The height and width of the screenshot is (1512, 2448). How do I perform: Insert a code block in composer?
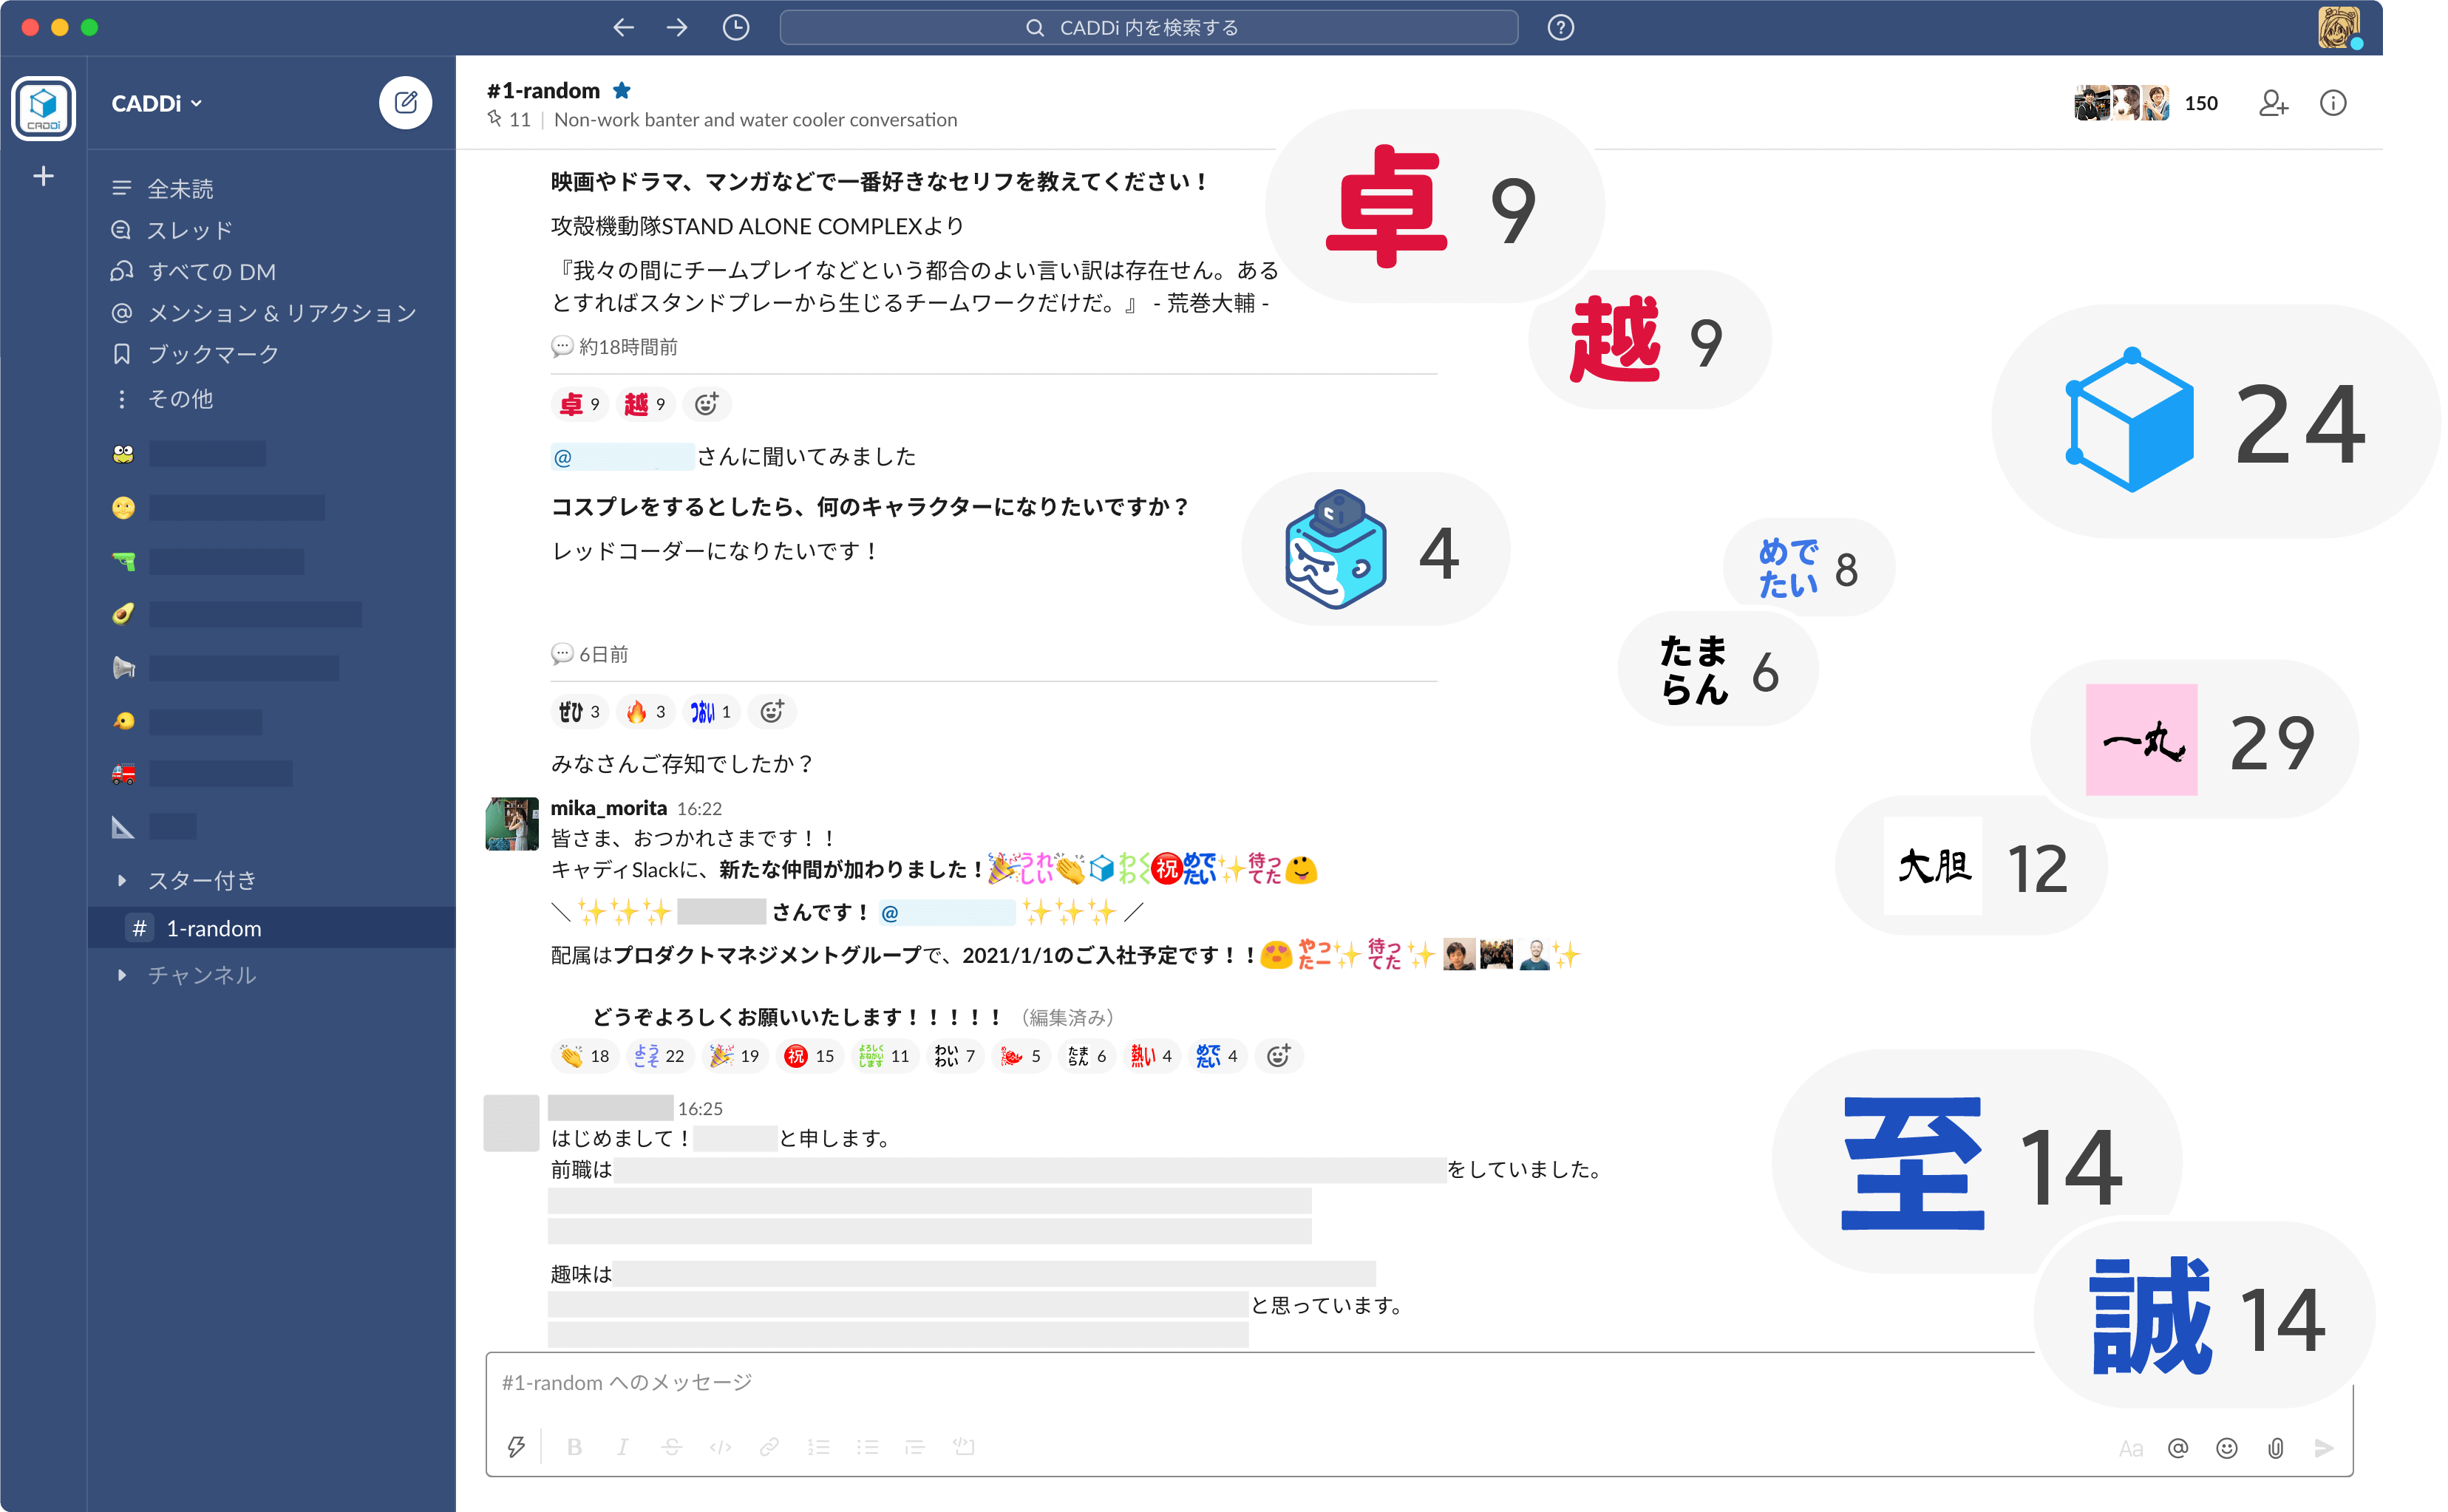(964, 1447)
